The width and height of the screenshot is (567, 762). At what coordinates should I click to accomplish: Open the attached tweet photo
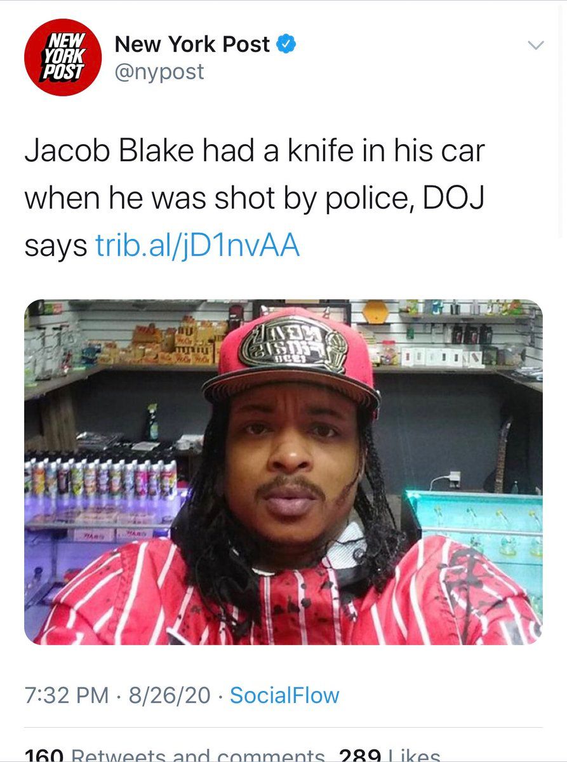283,472
